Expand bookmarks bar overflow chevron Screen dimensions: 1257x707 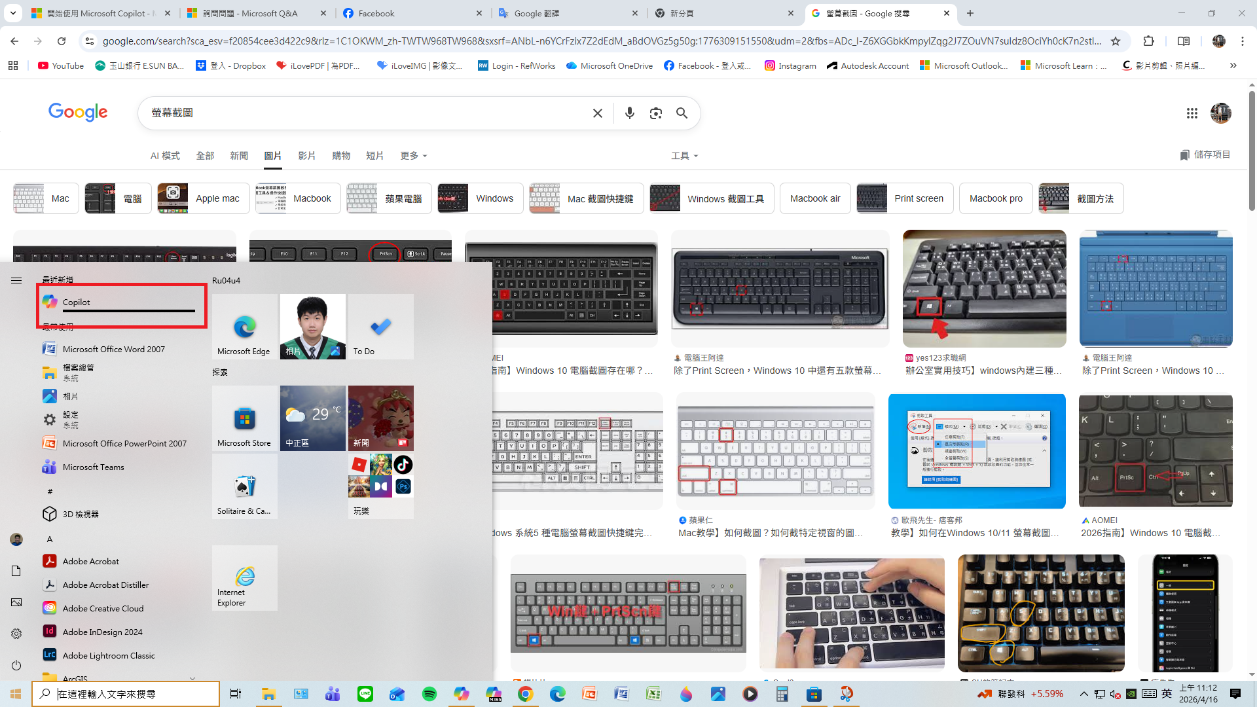pyautogui.click(x=1233, y=65)
